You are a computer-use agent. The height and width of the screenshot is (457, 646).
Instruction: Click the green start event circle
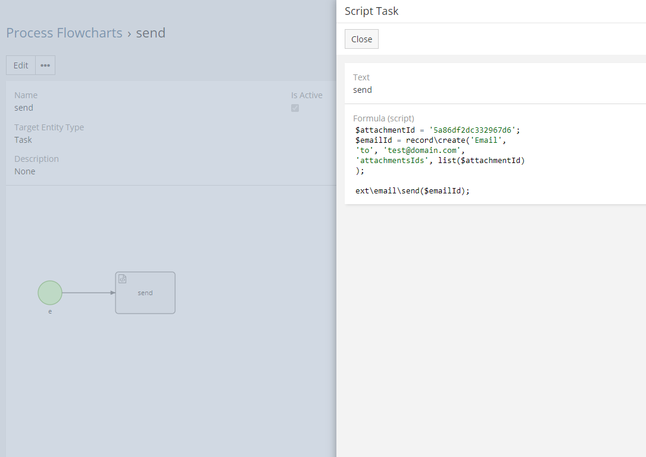click(50, 293)
